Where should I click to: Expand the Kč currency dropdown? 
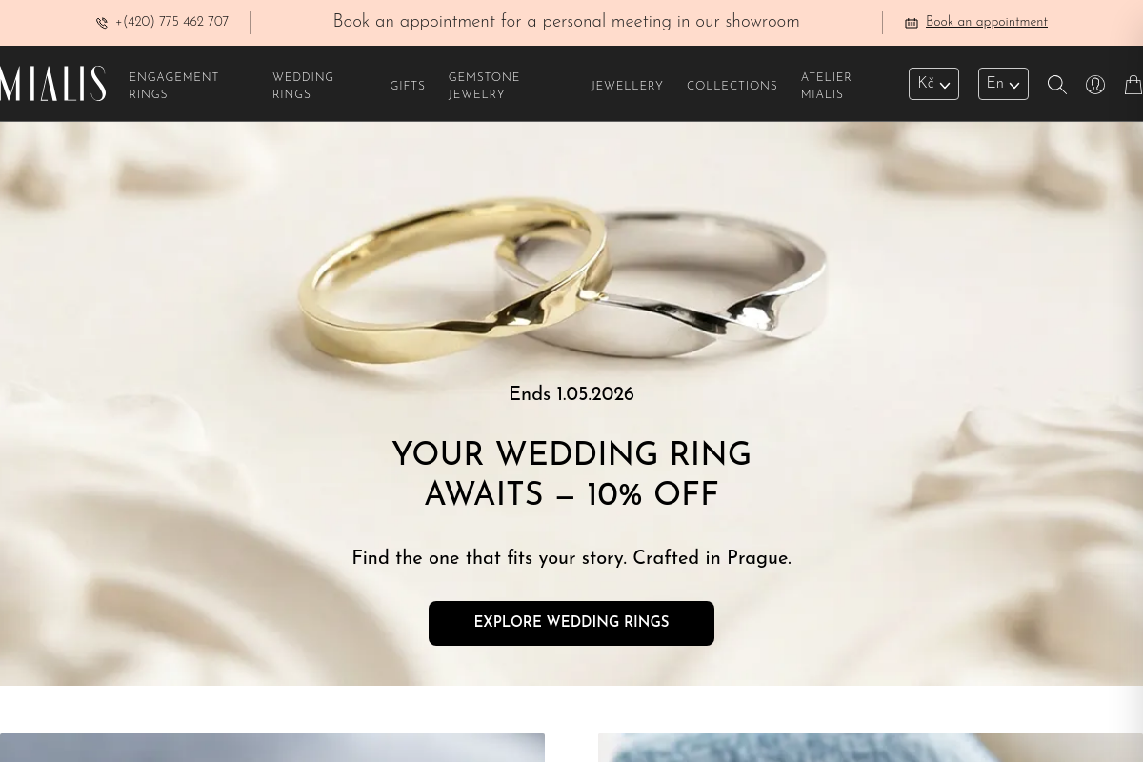coord(933,84)
